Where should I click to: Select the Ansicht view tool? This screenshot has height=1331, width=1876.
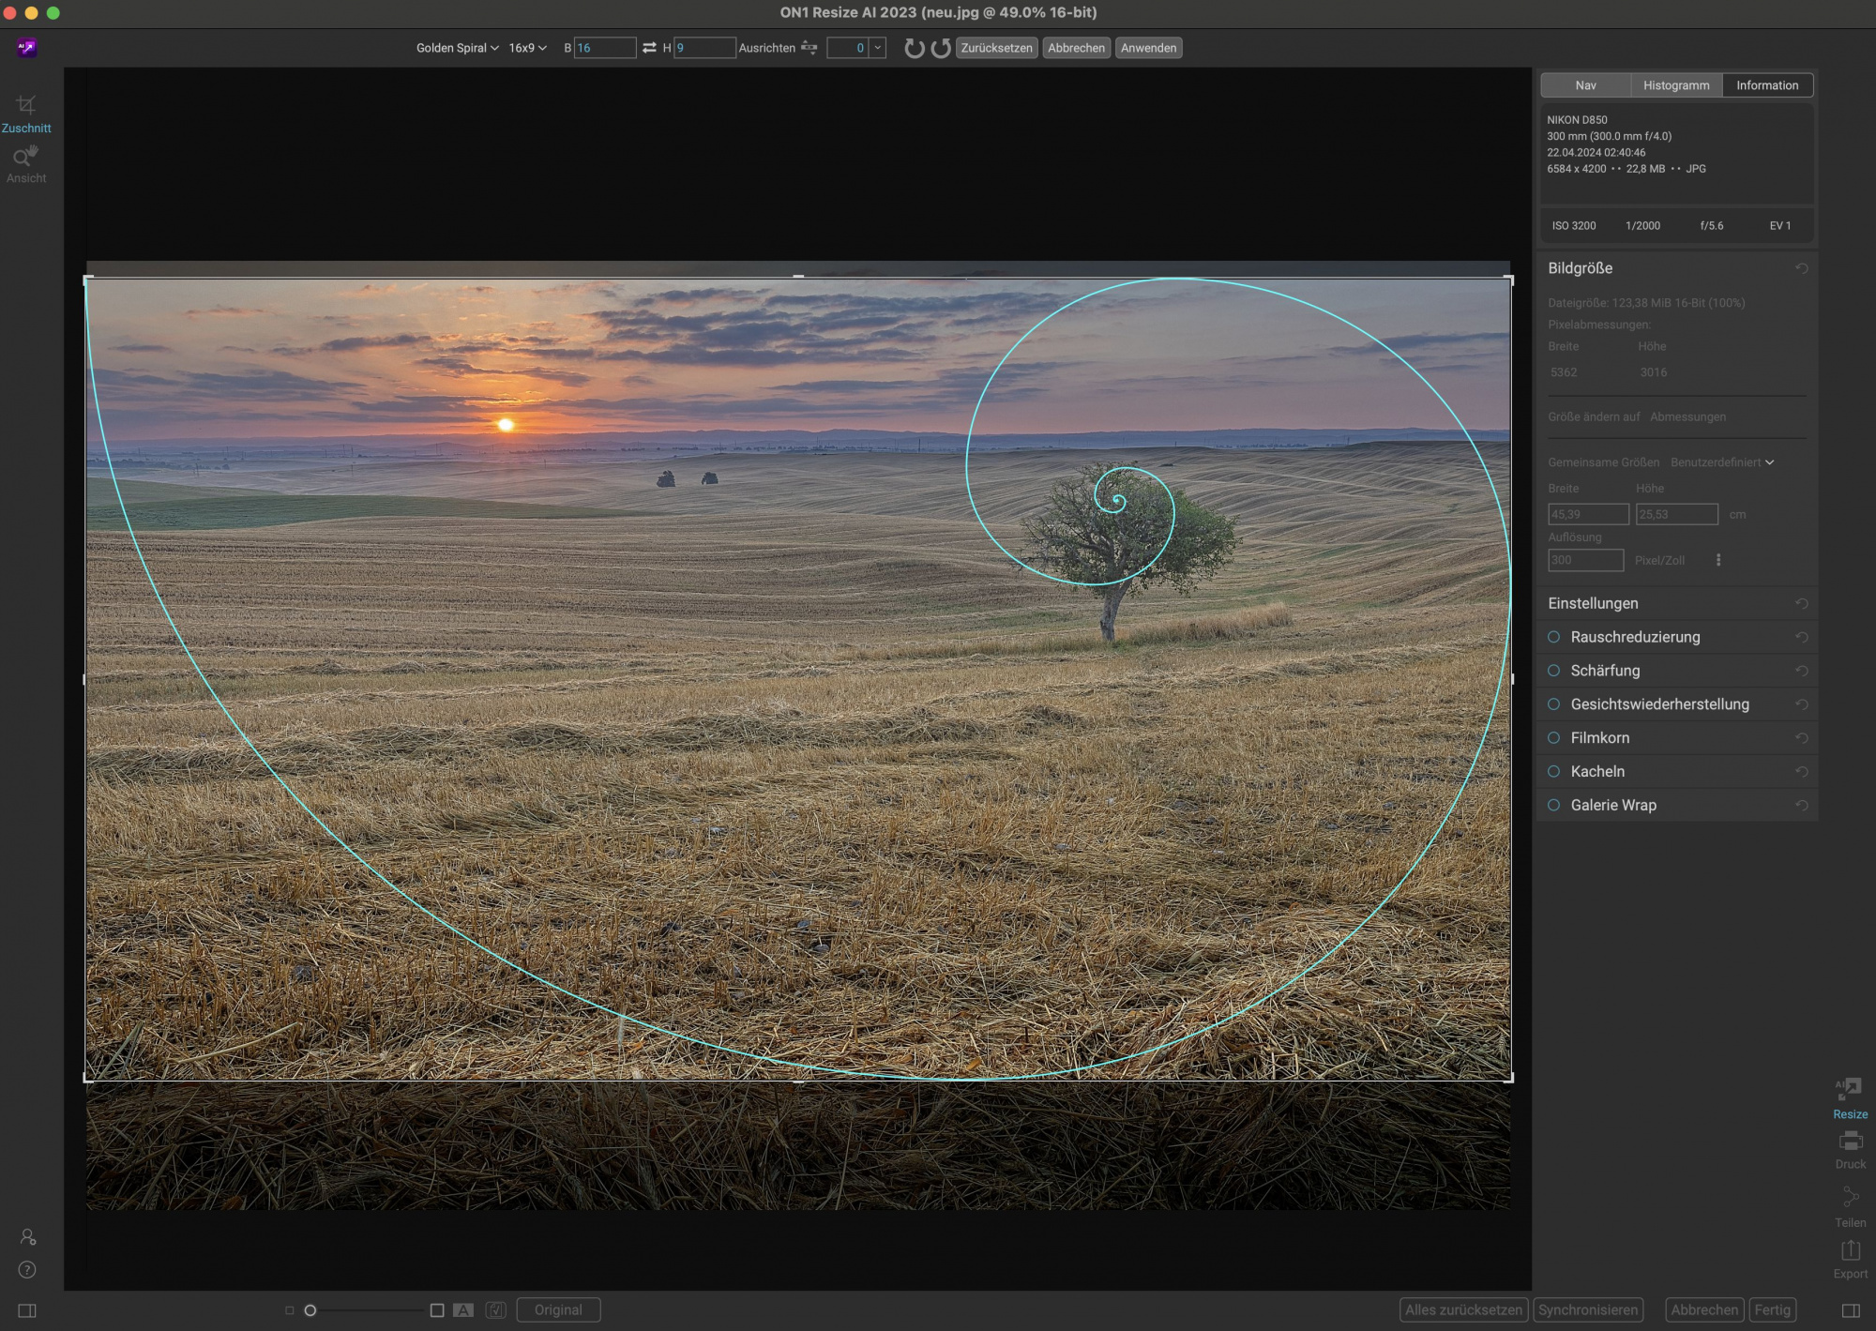(x=26, y=157)
